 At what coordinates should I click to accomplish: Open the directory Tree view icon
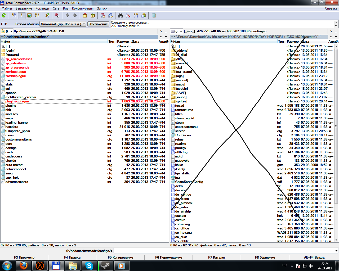point(37,16)
